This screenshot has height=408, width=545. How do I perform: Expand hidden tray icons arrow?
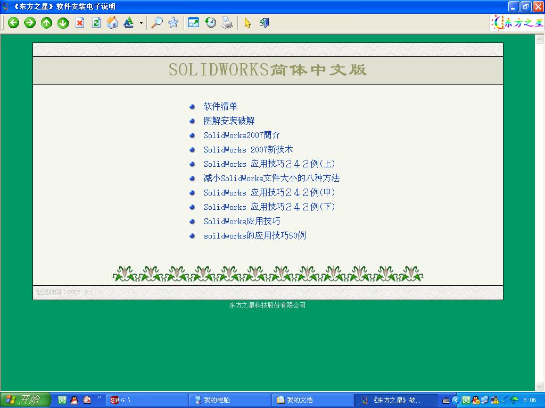[456, 401]
